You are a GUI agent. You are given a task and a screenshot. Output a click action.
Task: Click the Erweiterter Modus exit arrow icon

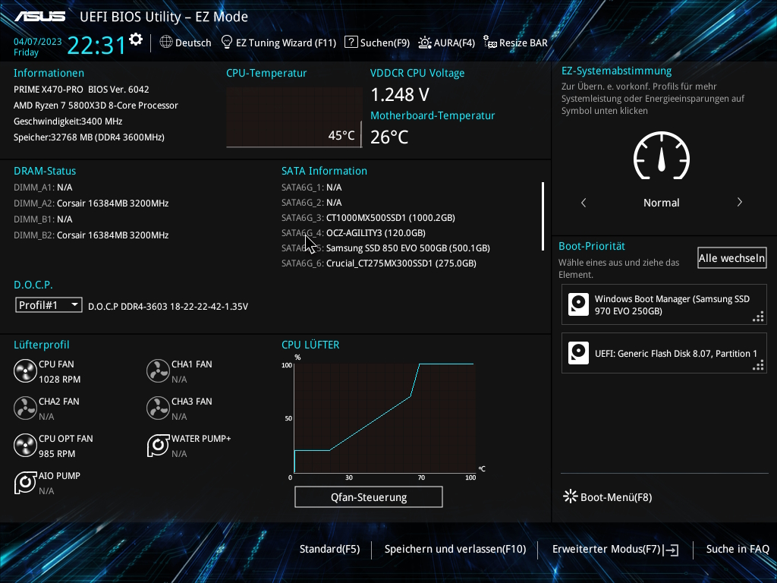(672, 550)
